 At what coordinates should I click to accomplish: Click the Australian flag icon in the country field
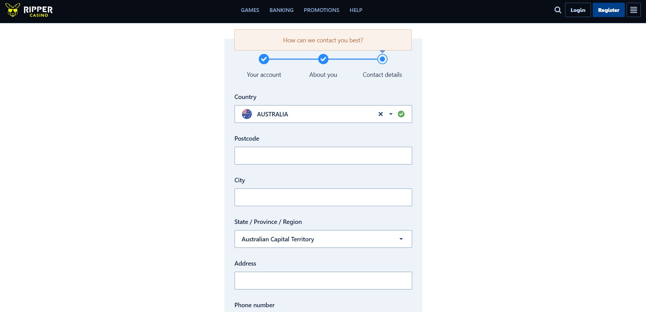point(247,114)
